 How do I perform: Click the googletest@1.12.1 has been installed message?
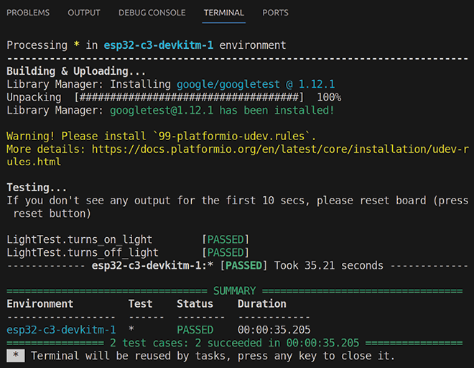222,110
